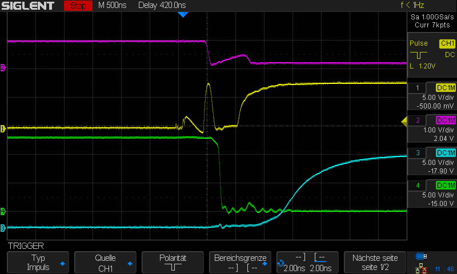This screenshot has height=274, width=457.
Task: Click the channel 4 offset value -15.00 V
Action: [440, 204]
